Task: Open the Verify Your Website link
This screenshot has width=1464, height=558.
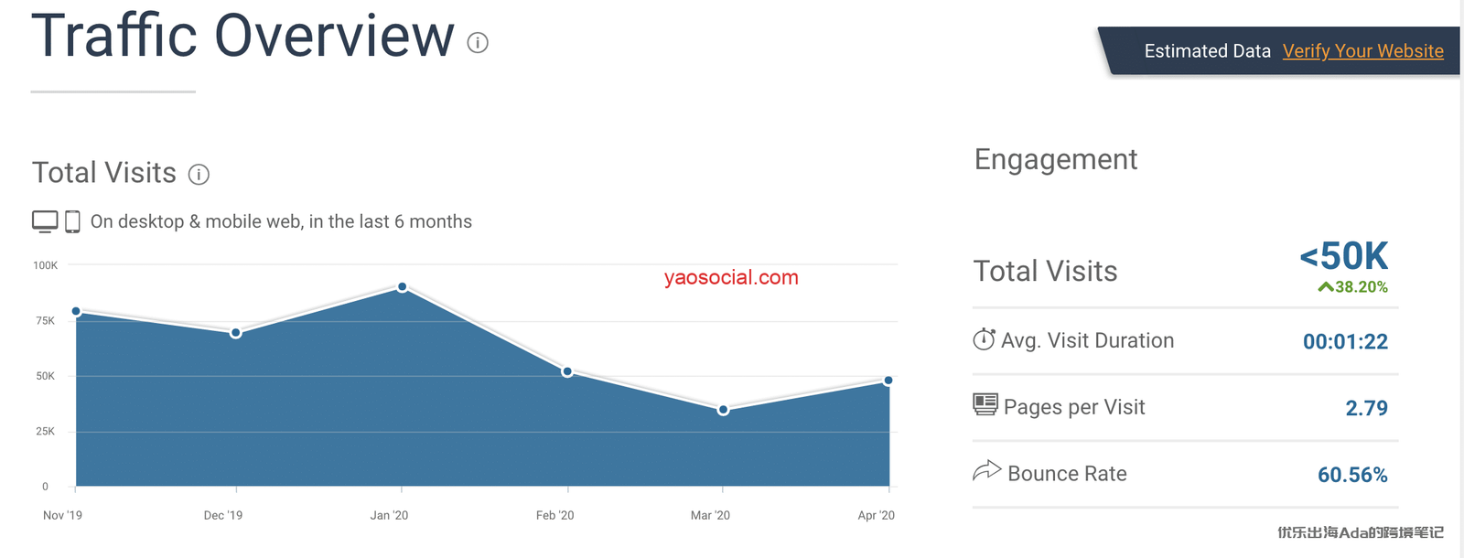Action: (x=1362, y=51)
